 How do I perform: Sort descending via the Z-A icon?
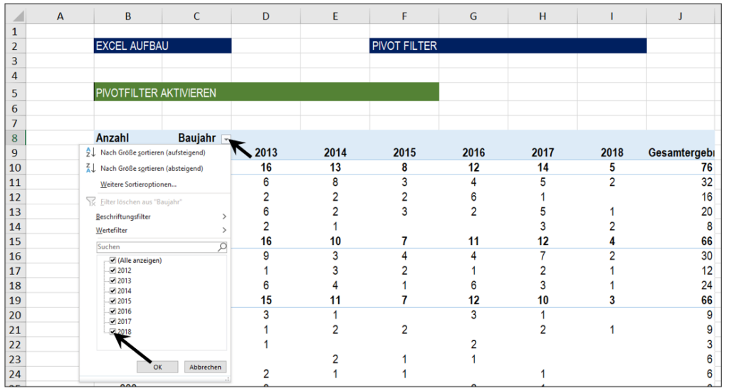90,168
